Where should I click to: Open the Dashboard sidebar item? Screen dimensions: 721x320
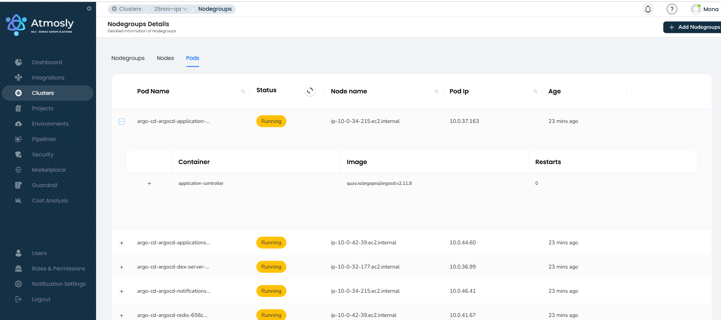(47, 62)
